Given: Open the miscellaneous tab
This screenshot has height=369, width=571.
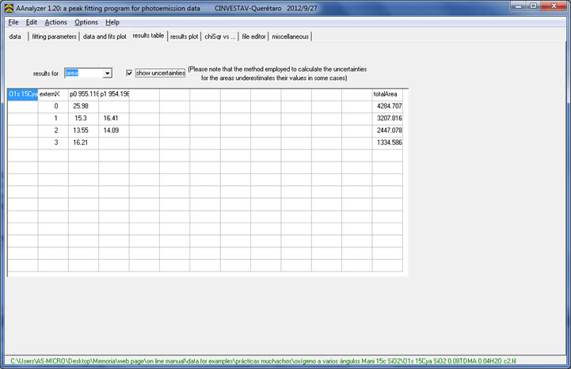Looking at the screenshot, I should click(291, 36).
